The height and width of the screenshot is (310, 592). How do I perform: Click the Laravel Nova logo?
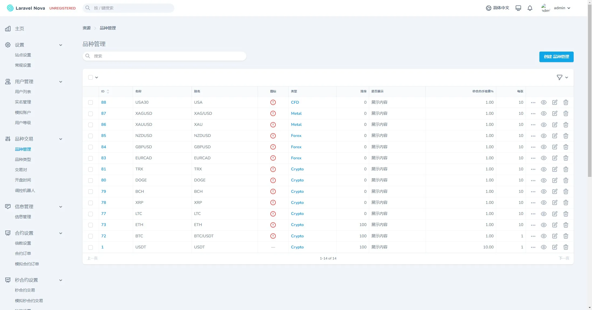coord(26,8)
